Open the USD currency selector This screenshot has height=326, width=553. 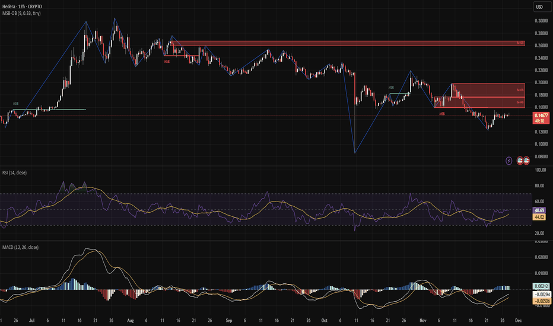pos(540,8)
